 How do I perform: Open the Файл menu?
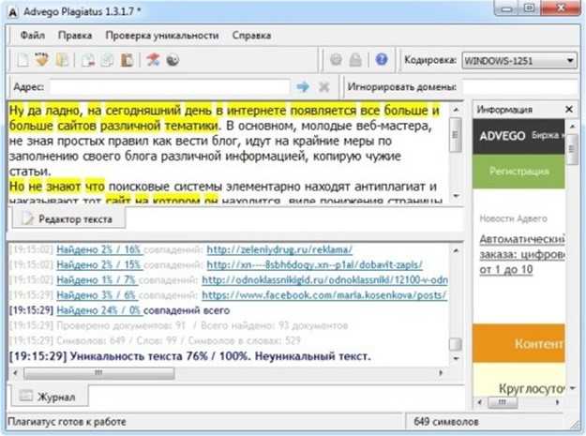(33, 36)
